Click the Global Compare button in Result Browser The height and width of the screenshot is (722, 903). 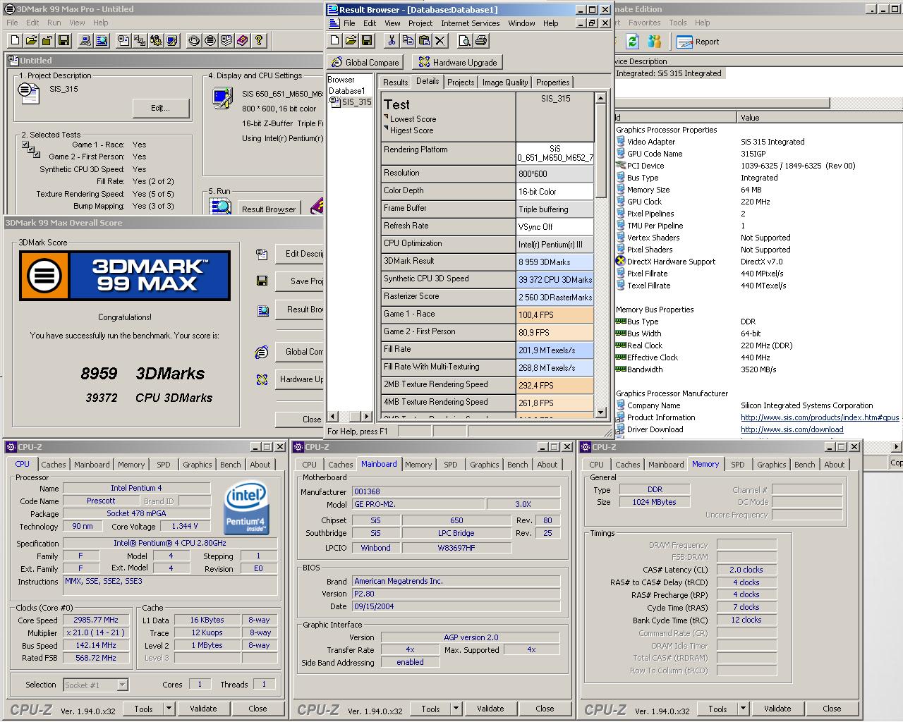366,62
